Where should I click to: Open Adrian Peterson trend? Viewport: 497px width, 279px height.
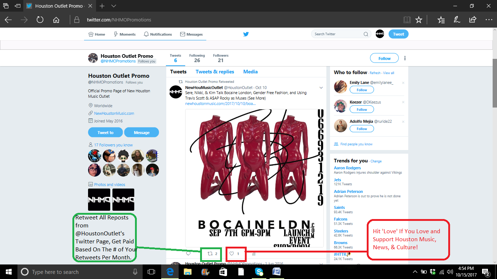point(348,191)
